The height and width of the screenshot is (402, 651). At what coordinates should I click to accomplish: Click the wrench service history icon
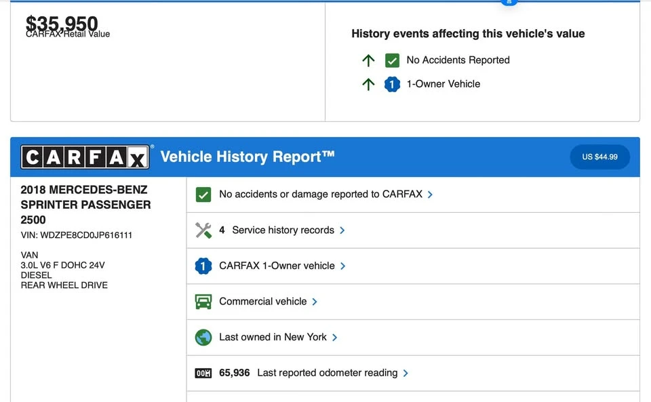pyautogui.click(x=203, y=230)
